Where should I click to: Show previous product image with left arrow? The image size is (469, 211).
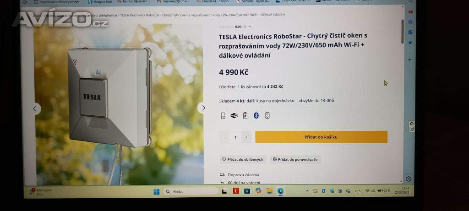[35, 109]
